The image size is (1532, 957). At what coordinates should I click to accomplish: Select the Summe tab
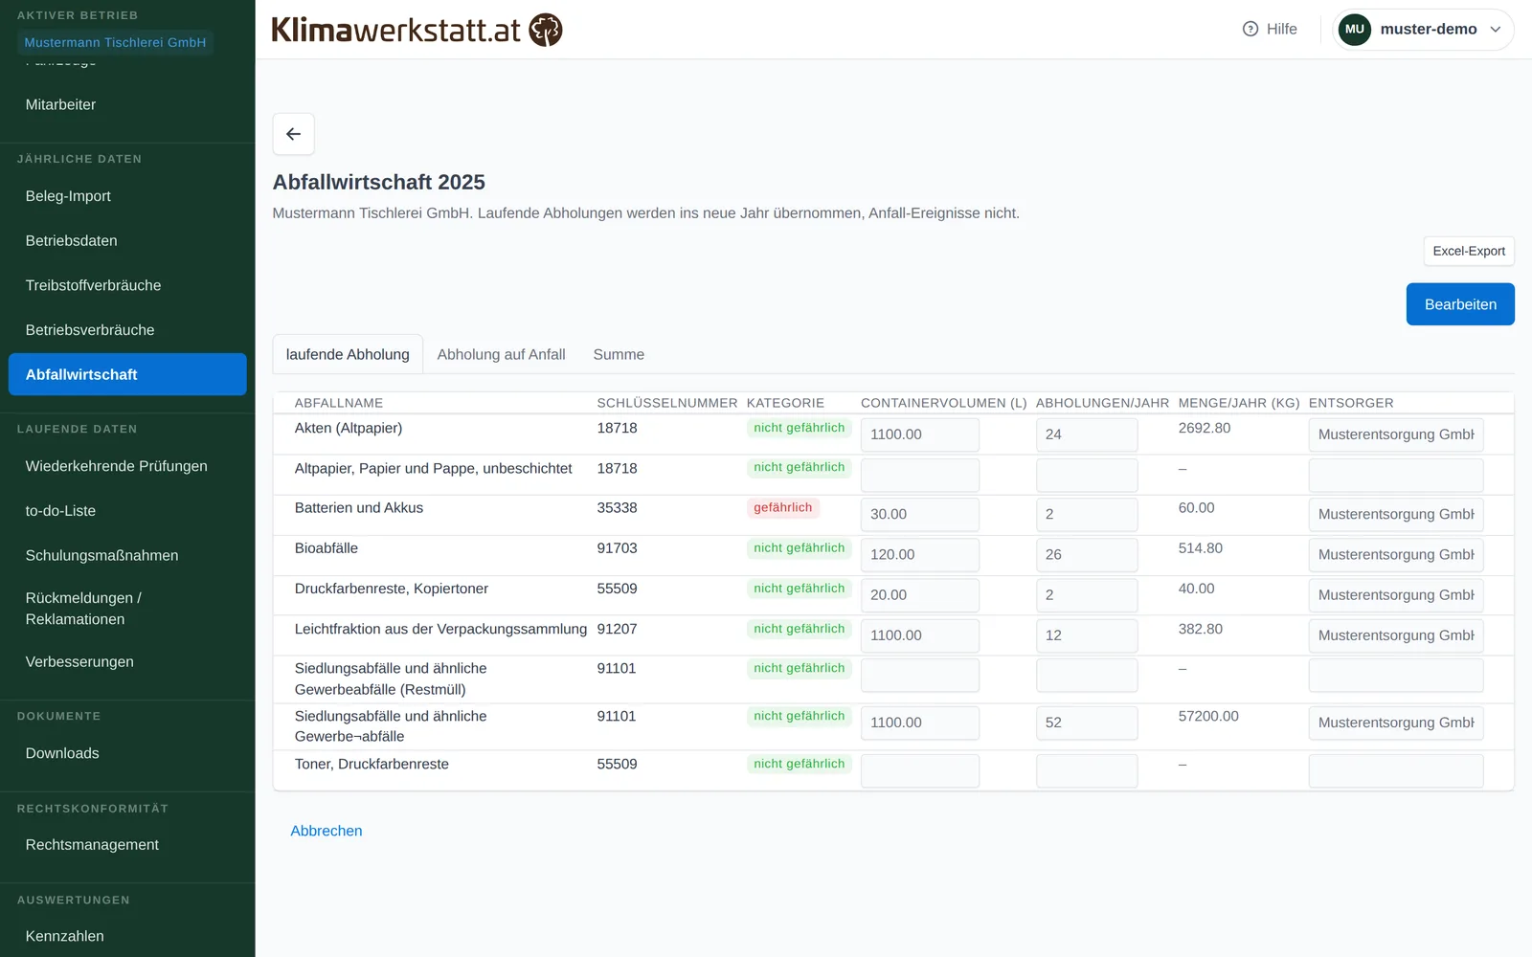[x=619, y=354]
